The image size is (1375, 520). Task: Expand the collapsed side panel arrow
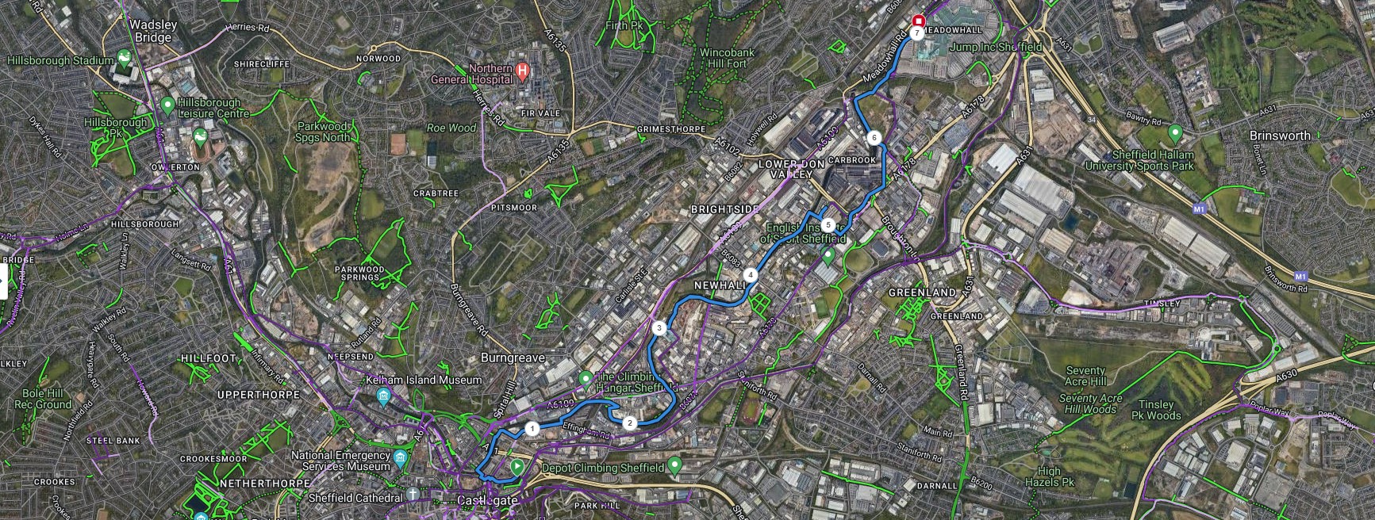pos(4,279)
